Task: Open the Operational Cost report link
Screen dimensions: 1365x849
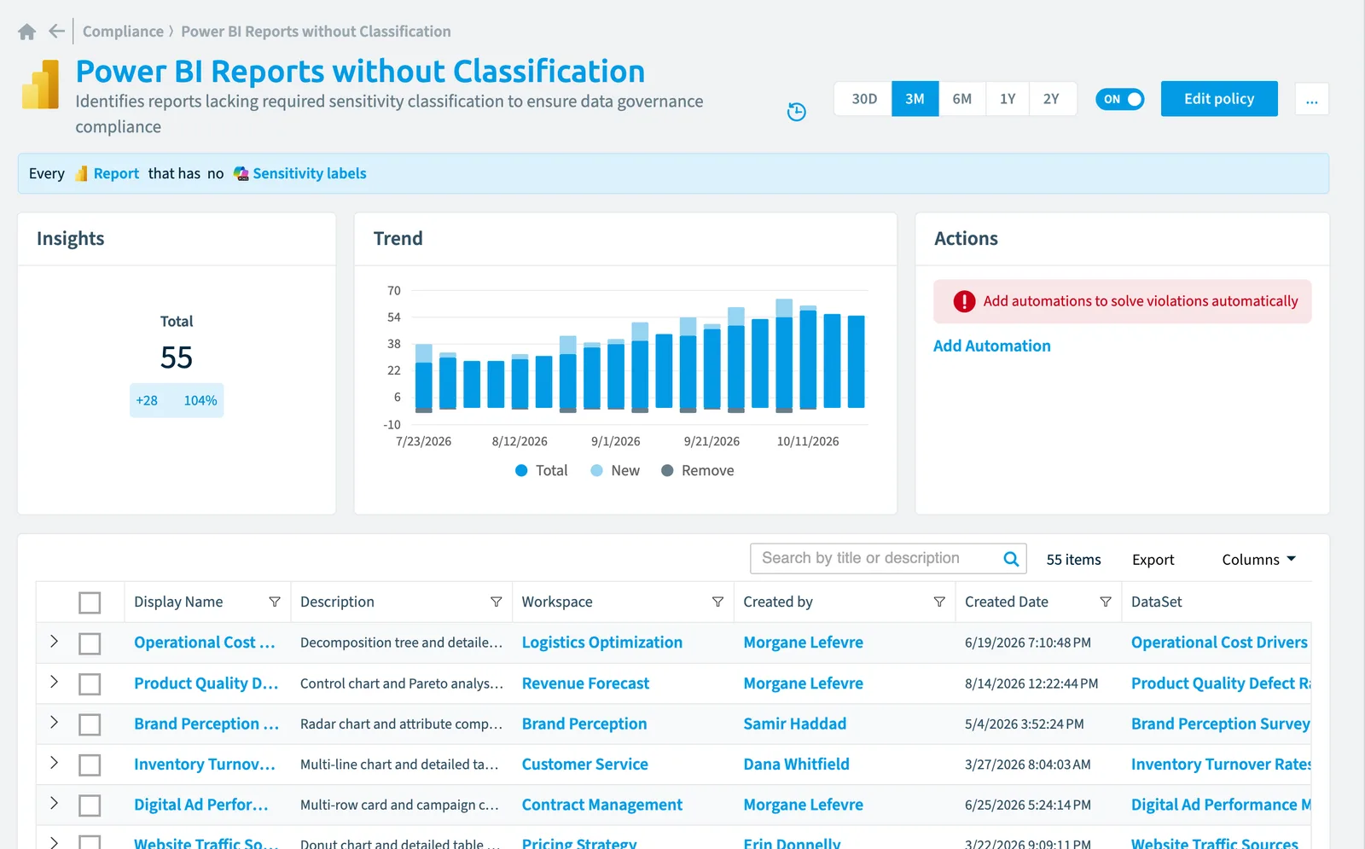Action: (205, 643)
